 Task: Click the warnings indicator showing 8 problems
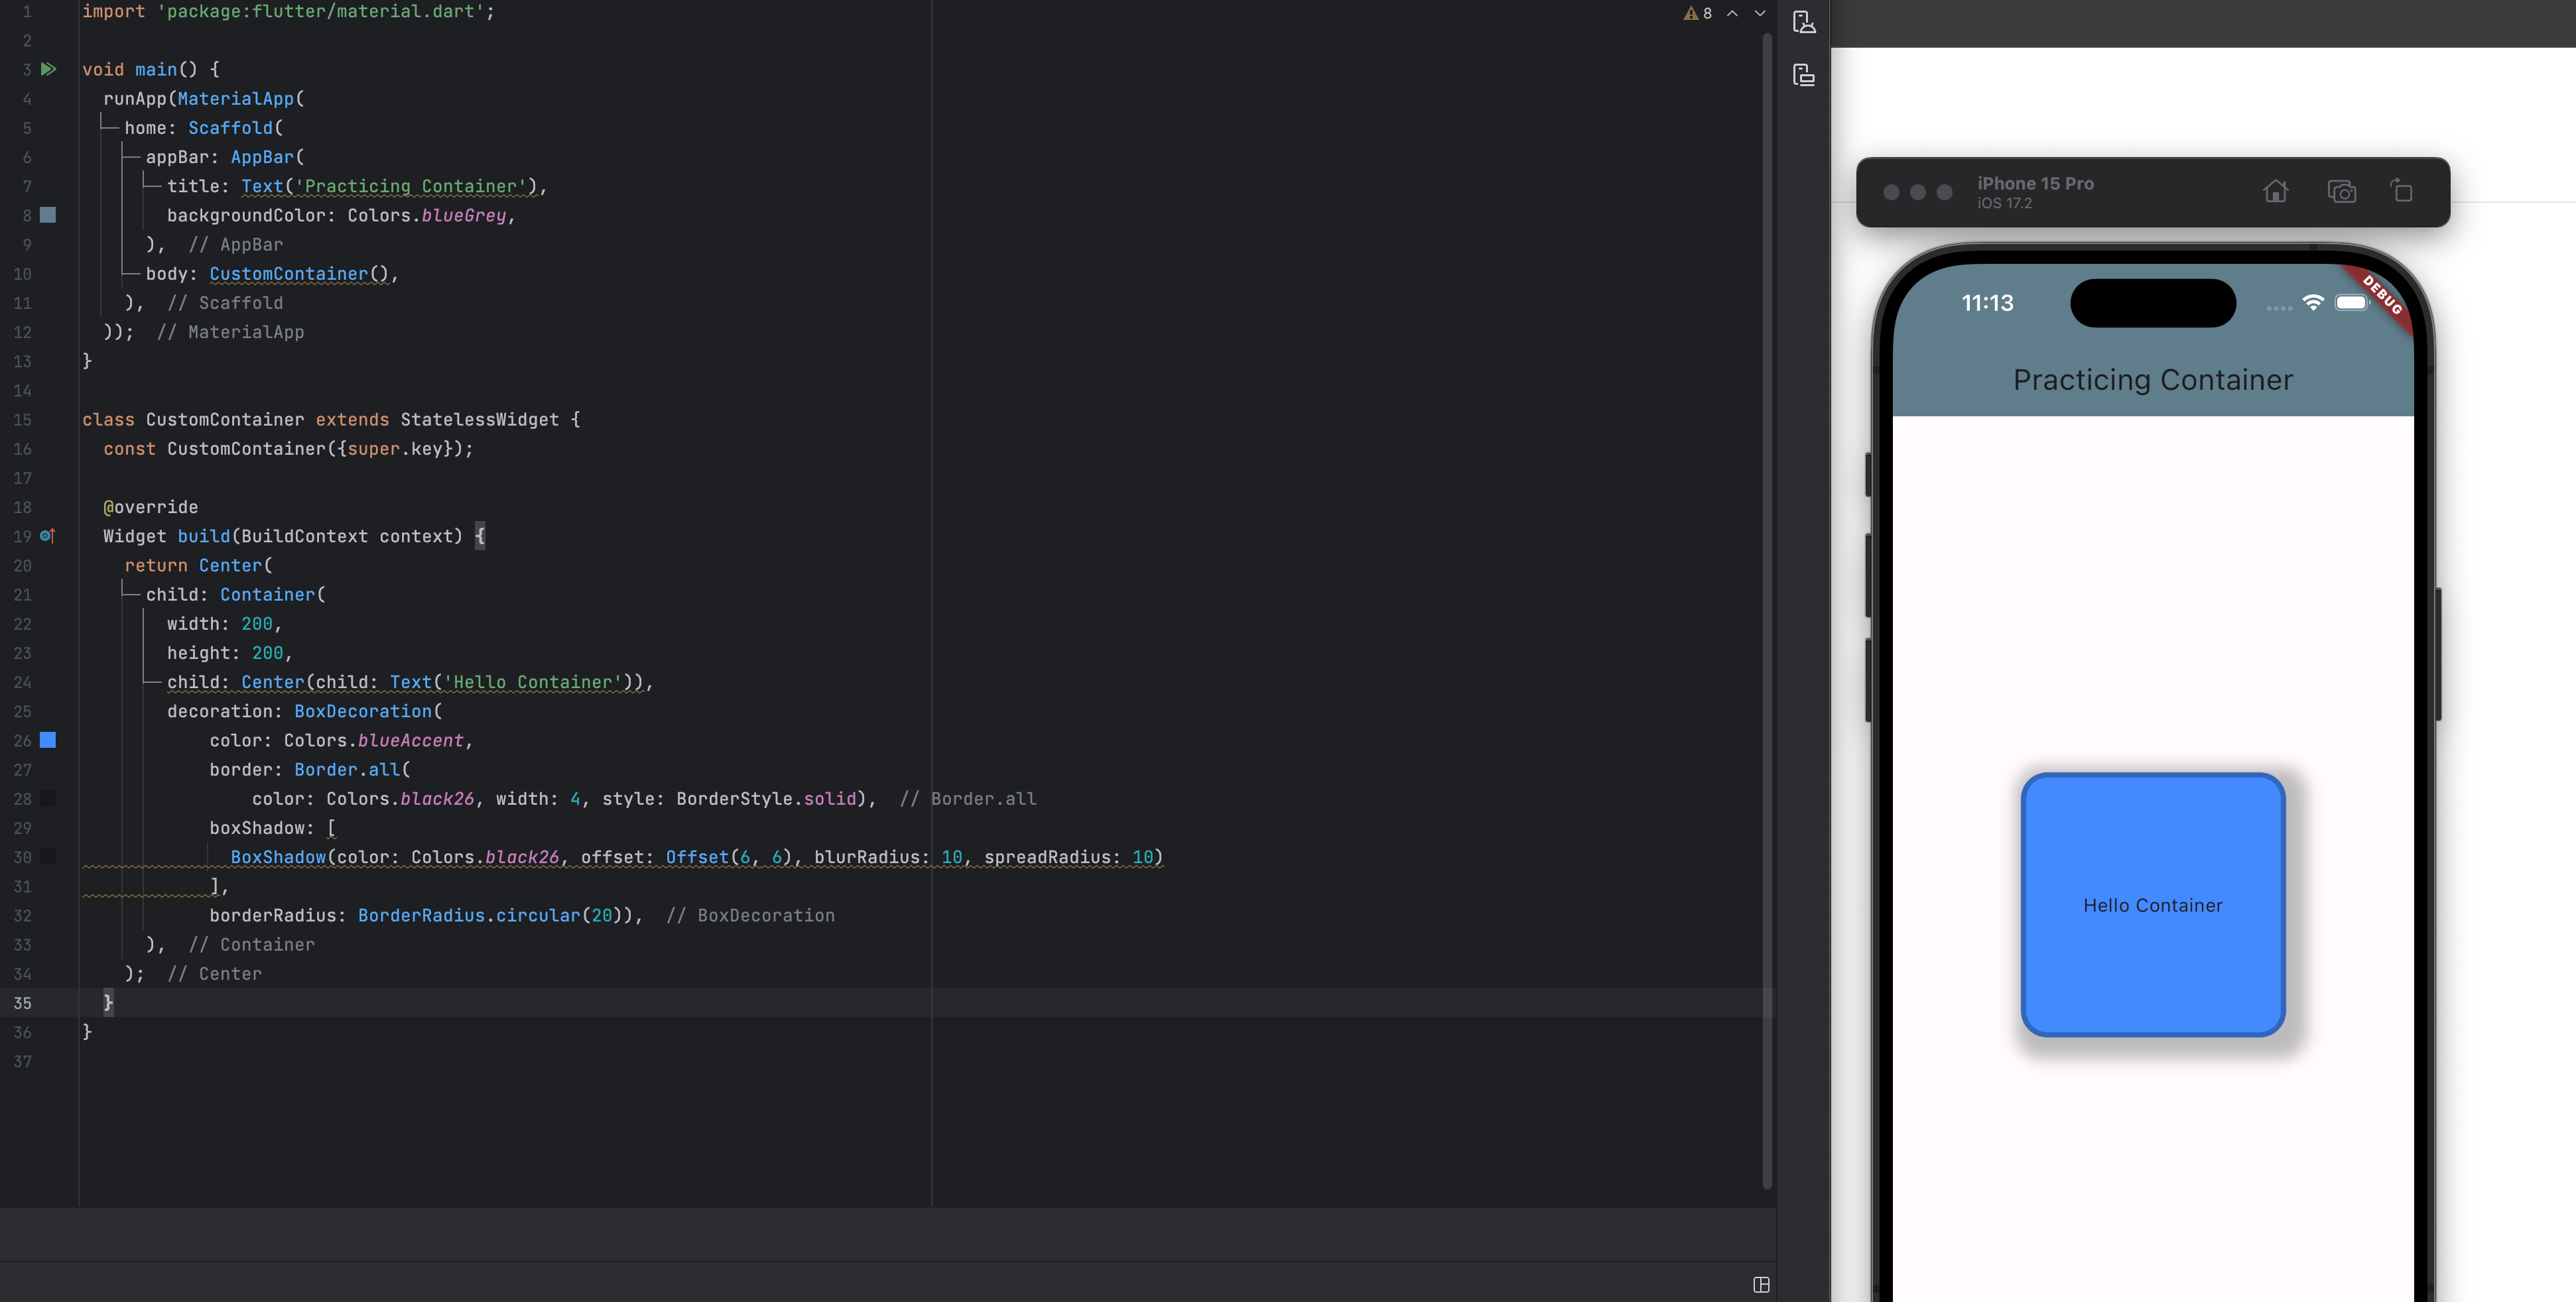pos(1698,13)
